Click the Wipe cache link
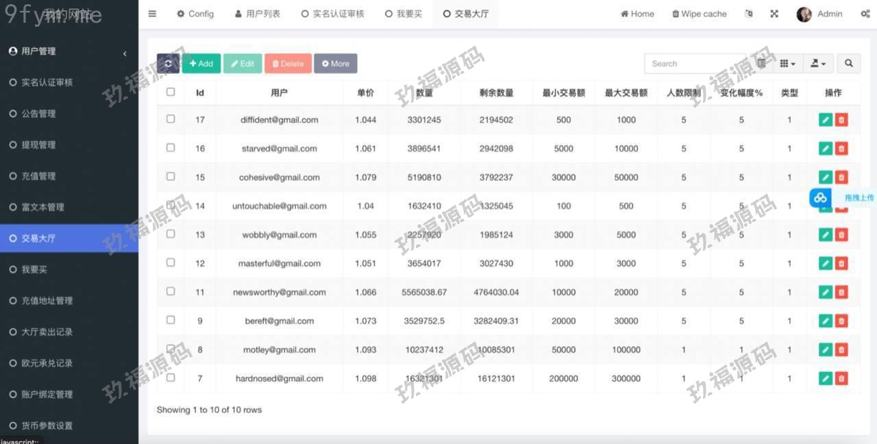Viewport: 877px width, 444px height. 699,14
